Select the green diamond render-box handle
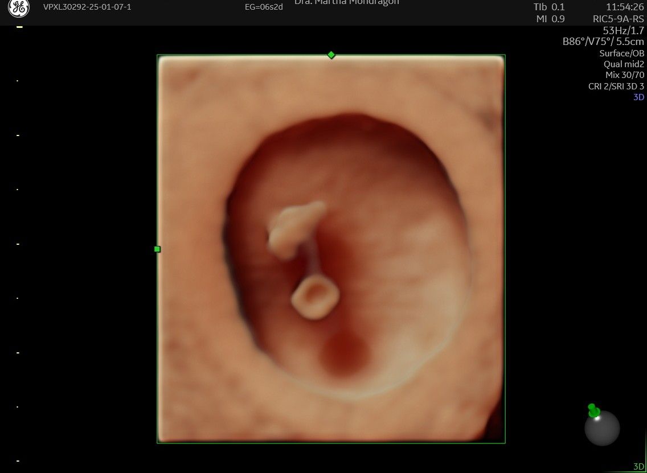The width and height of the screenshot is (647, 473). pos(331,55)
